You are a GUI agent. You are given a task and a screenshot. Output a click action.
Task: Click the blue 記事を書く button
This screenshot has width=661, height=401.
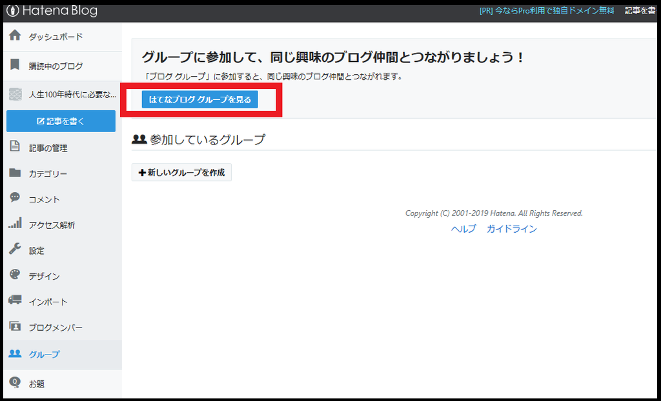(61, 121)
